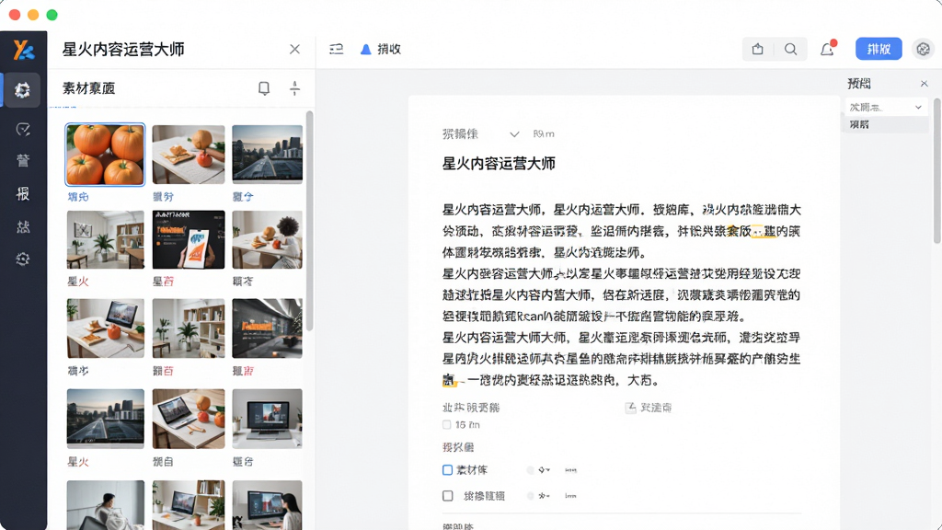Screen dimensions: 942x530
Task: Click the gray dot in 素材 row
Action: pos(530,470)
